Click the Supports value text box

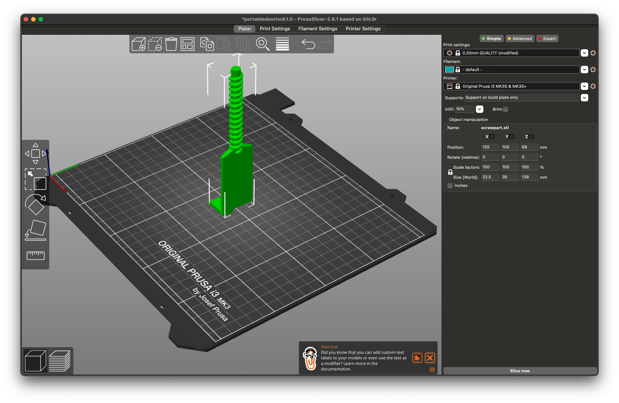pyautogui.click(x=522, y=98)
